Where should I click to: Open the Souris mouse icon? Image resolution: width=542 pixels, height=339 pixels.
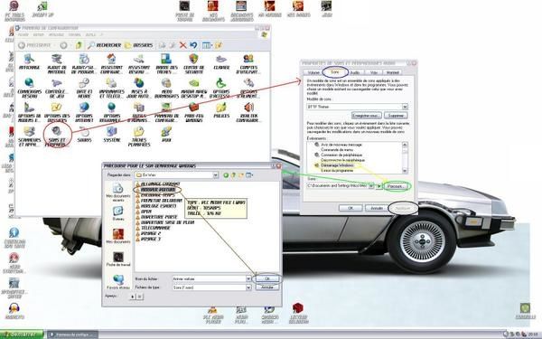(84, 135)
